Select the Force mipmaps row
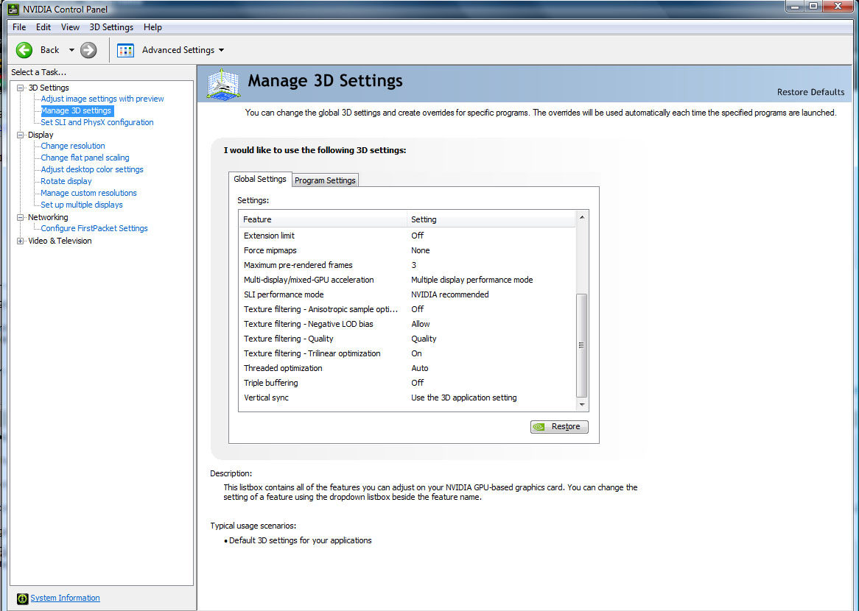 (407, 250)
